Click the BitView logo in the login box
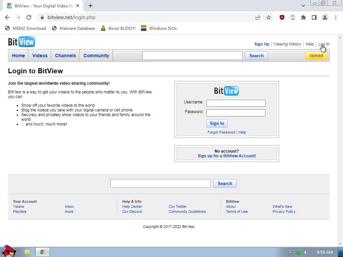Screen dimensions: 343x257 [226, 91]
